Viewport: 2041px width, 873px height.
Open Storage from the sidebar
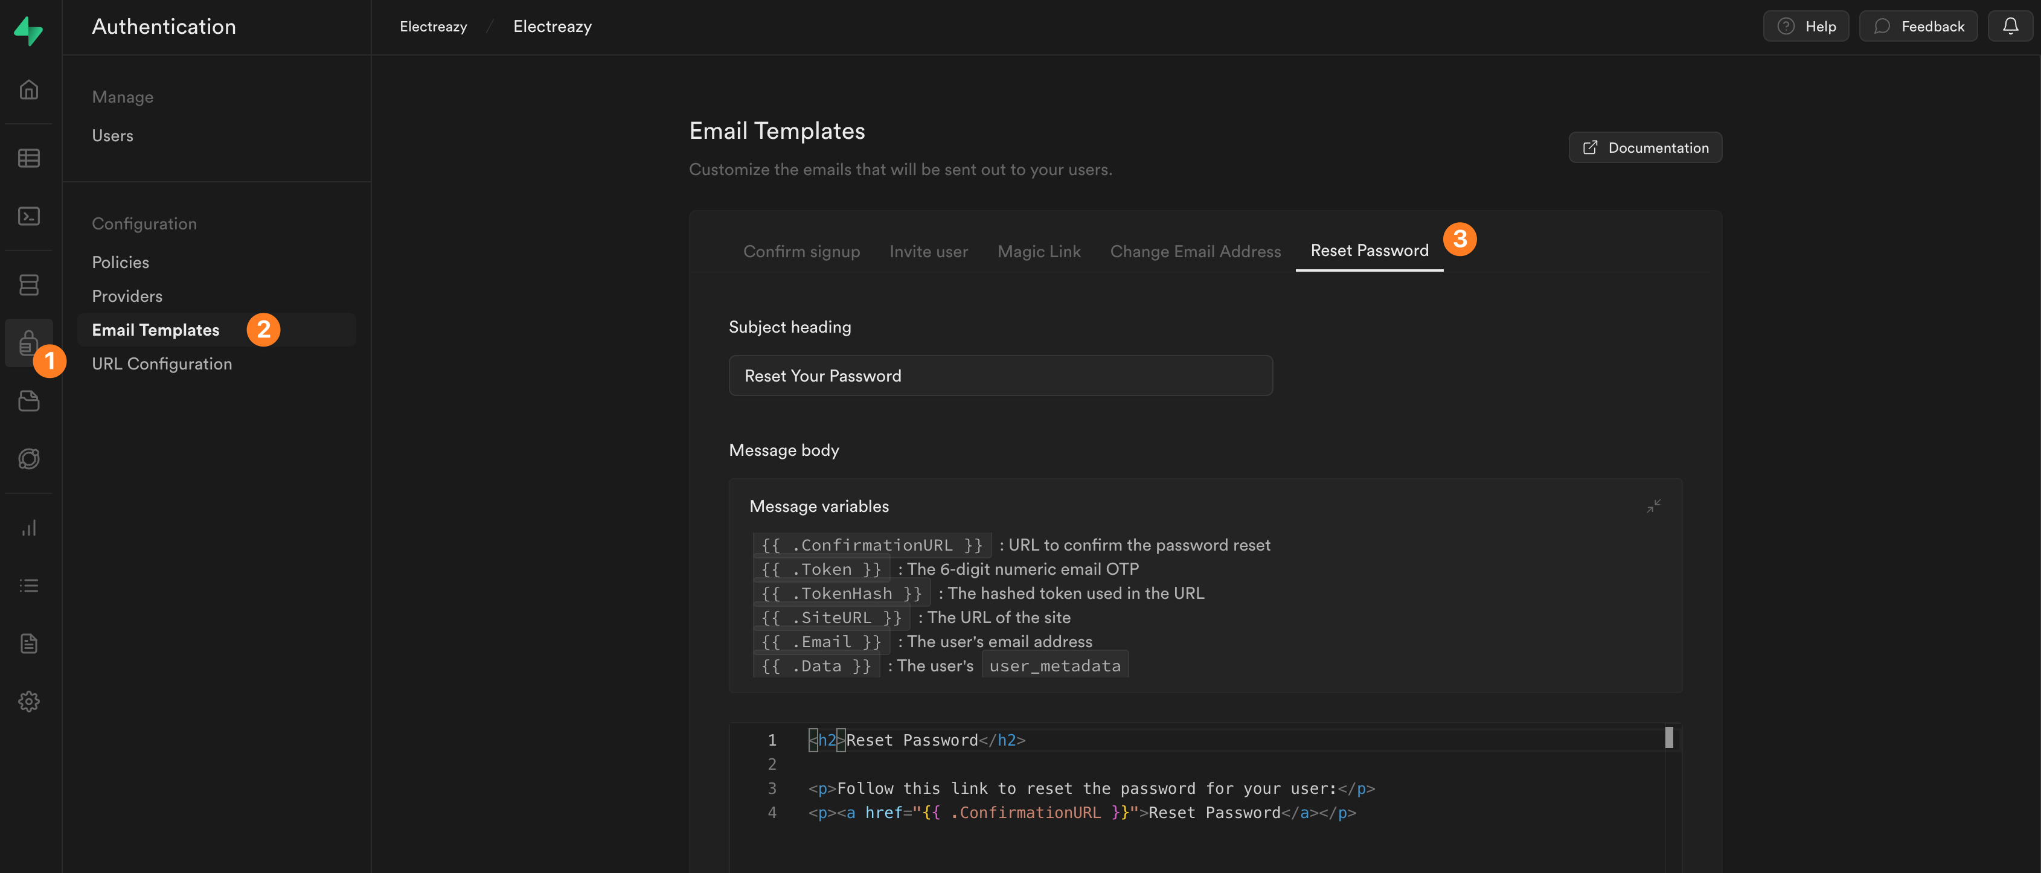coord(28,401)
